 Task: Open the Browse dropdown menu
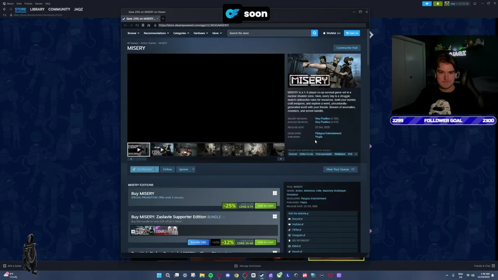133,33
